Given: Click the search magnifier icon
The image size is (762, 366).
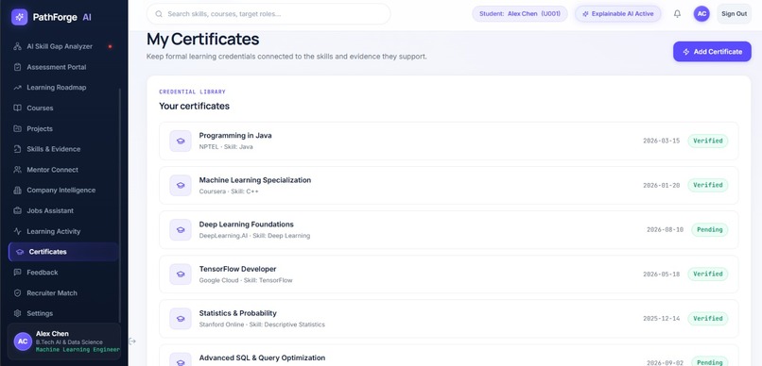Looking at the screenshot, I should (x=159, y=14).
